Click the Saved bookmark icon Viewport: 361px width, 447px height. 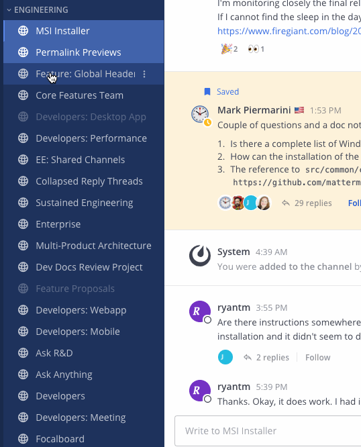pos(207,92)
